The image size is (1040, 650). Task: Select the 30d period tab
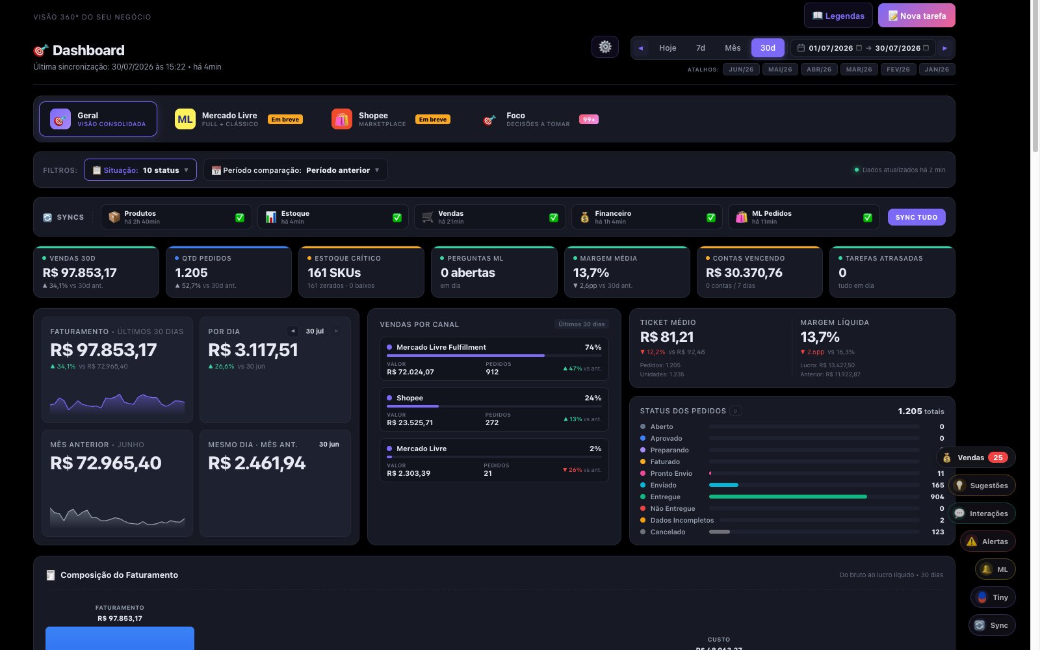[768, 48]
